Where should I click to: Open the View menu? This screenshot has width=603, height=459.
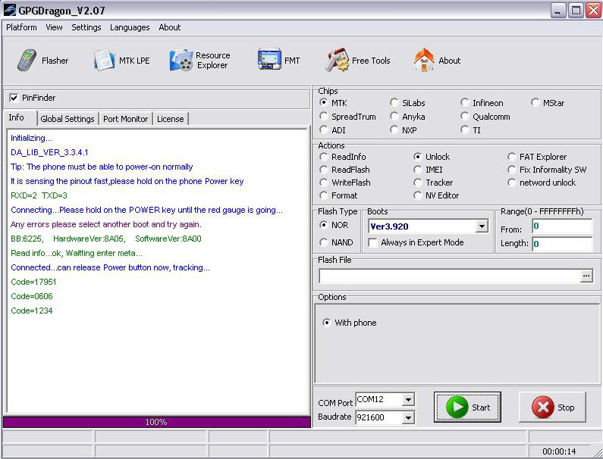point(54,27)
